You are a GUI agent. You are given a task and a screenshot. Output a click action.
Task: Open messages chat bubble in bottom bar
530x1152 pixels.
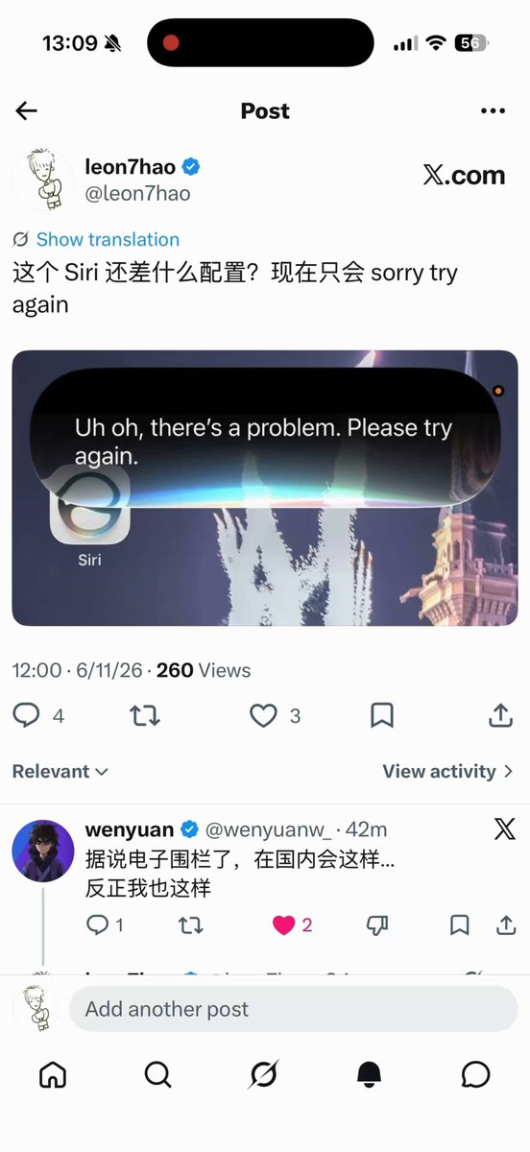tap(475, 1074)
